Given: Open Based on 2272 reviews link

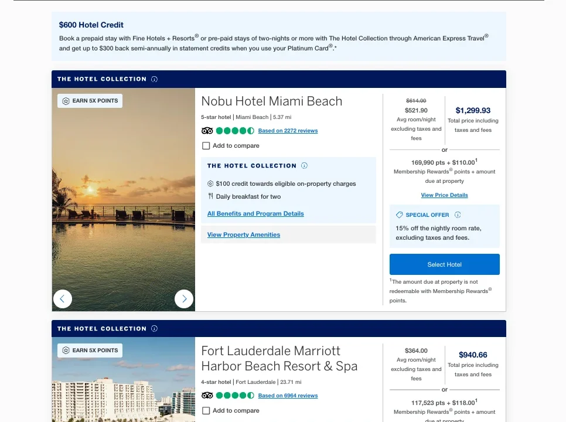Looking at the screenshot, I should click(288, 131).
